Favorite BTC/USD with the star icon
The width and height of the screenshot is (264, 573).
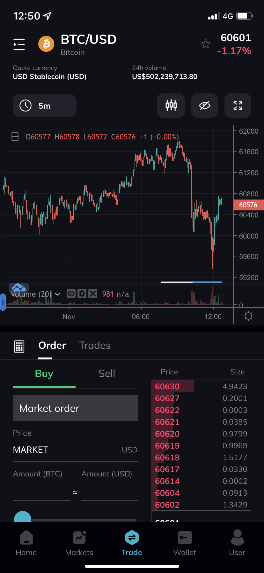coord(206,44)
